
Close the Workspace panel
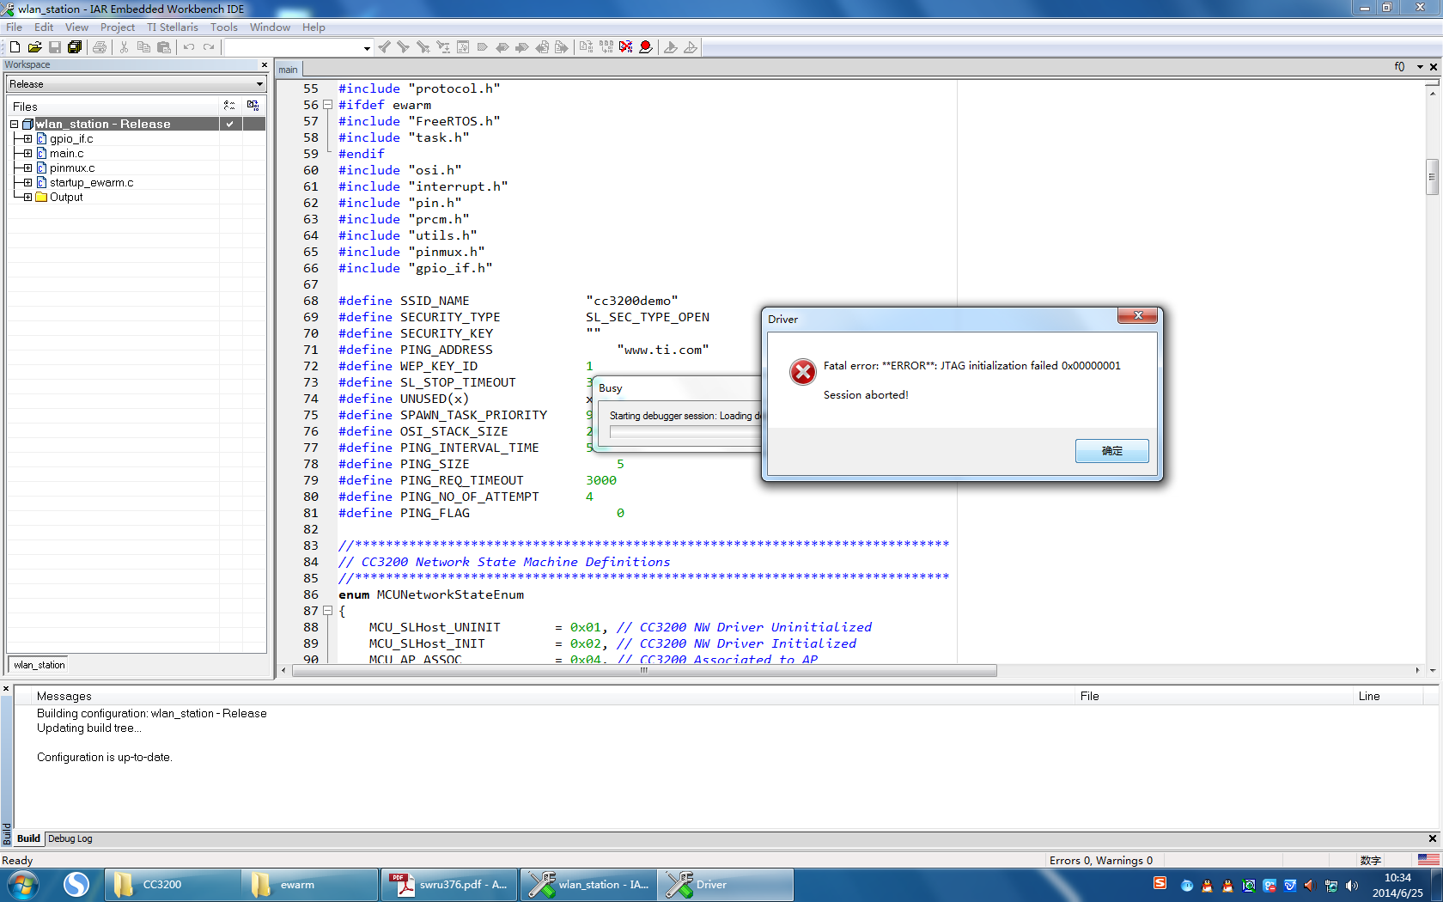coord(264,65)
